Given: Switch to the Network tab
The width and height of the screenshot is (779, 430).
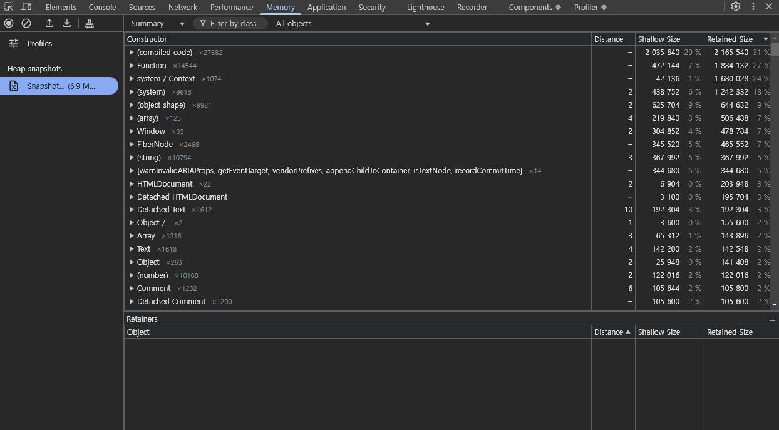Looking at the screenshot, I should pos(183,7).
